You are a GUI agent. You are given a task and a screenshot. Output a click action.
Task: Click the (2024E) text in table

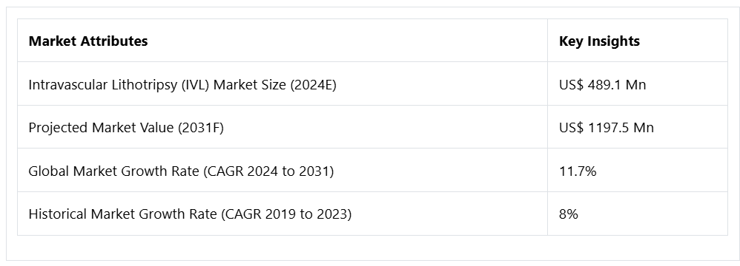tap(314, 84)
